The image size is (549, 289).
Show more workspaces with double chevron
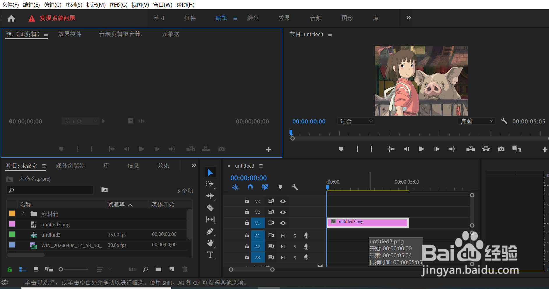(409, 18)
